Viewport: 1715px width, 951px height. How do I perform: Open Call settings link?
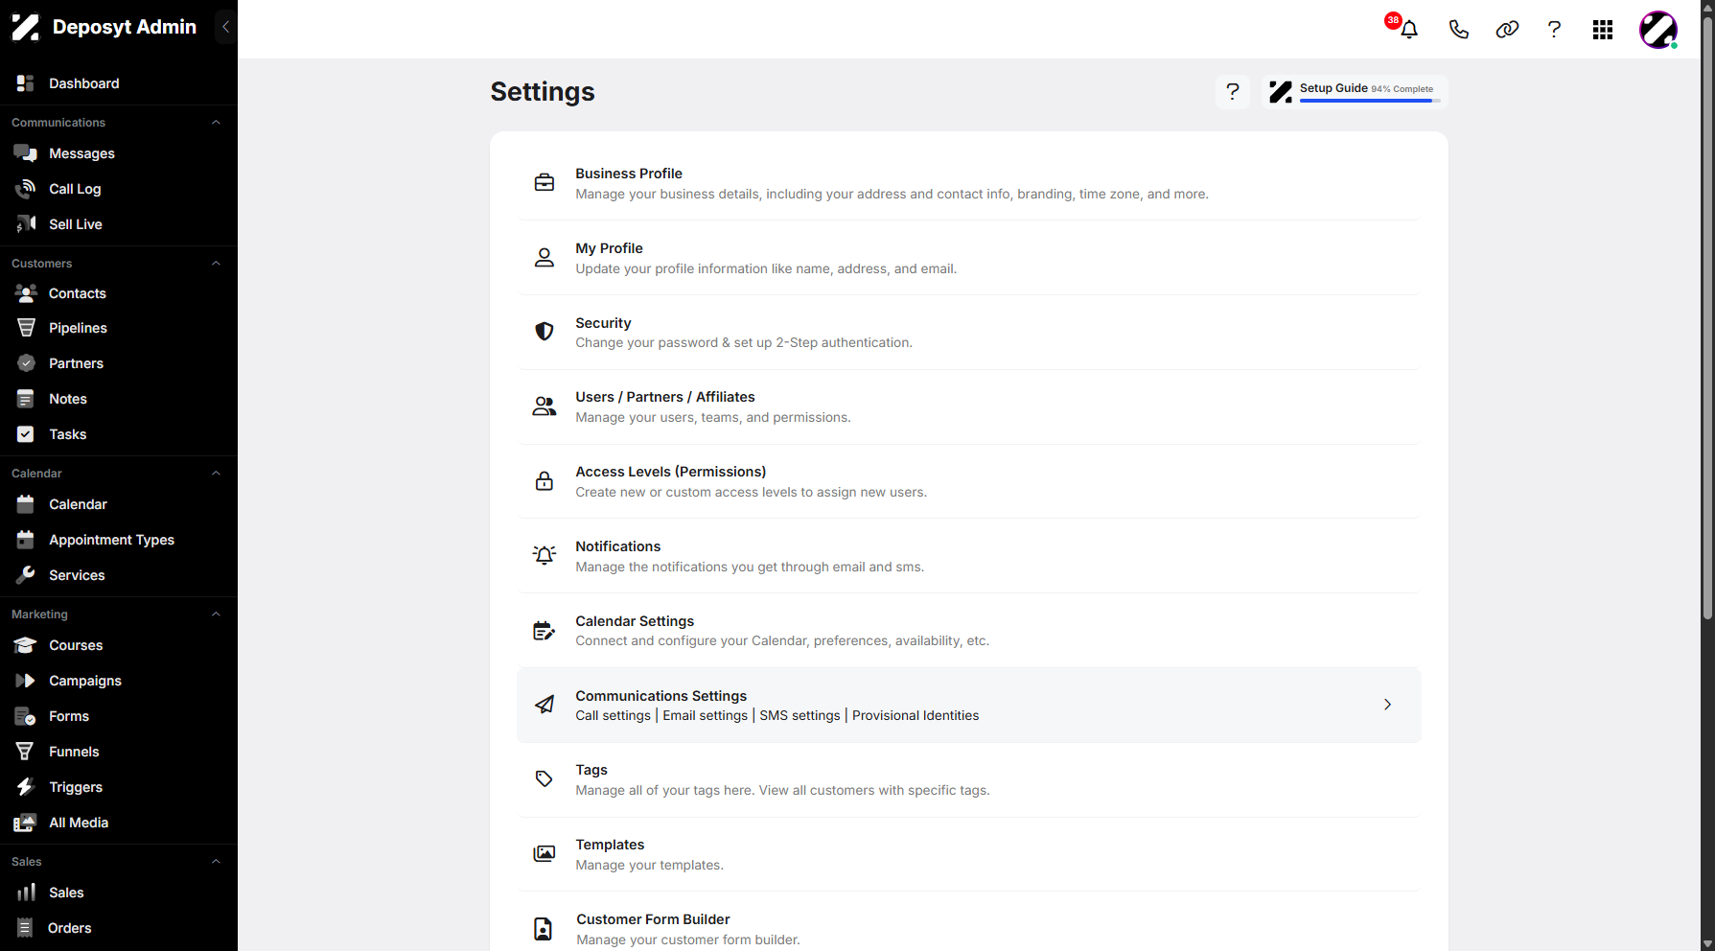pyautogui.click(x=614, y=716)
